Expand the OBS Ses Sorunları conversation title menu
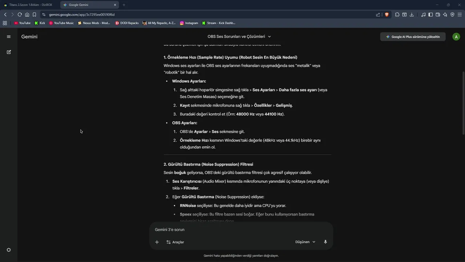 pos(239,37)
